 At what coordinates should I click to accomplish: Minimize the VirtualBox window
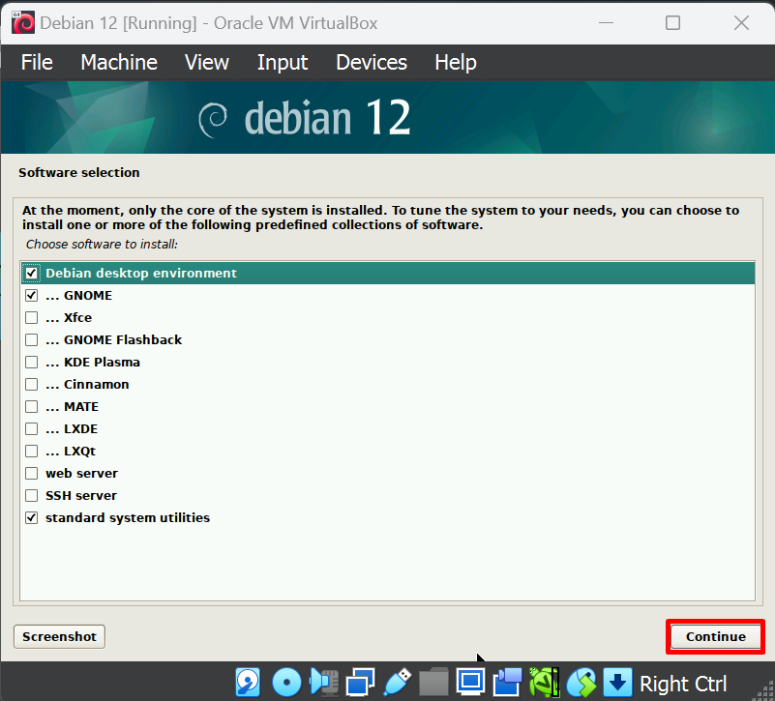coord(606,23)
